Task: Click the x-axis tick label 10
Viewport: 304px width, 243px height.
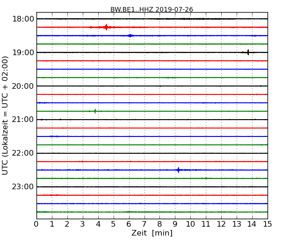Action: pos(190,224)
